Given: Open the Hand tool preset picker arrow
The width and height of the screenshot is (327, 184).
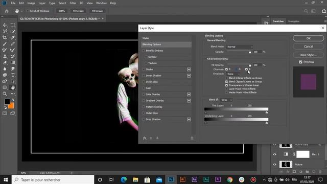Looking at the screenshot, I should (x=21, y=11).
